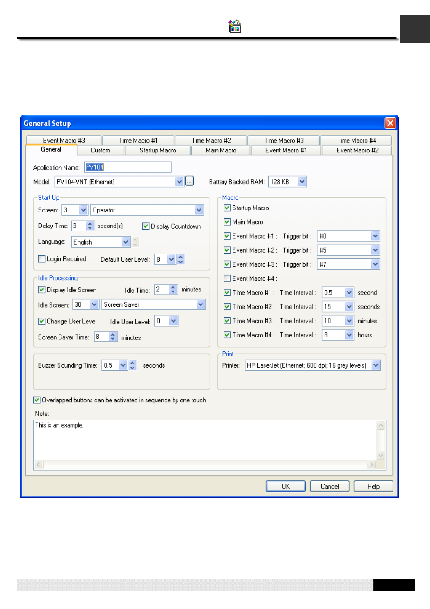
Task: Enable Event Macro #4 checkbox
Action: point(227,278)
